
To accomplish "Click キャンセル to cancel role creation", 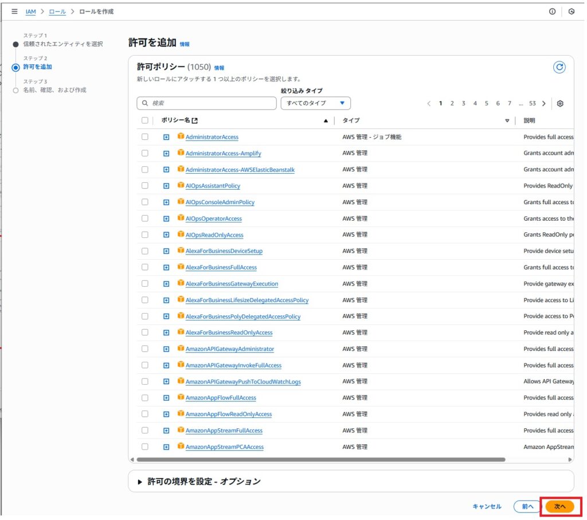I will click(487, 506).
